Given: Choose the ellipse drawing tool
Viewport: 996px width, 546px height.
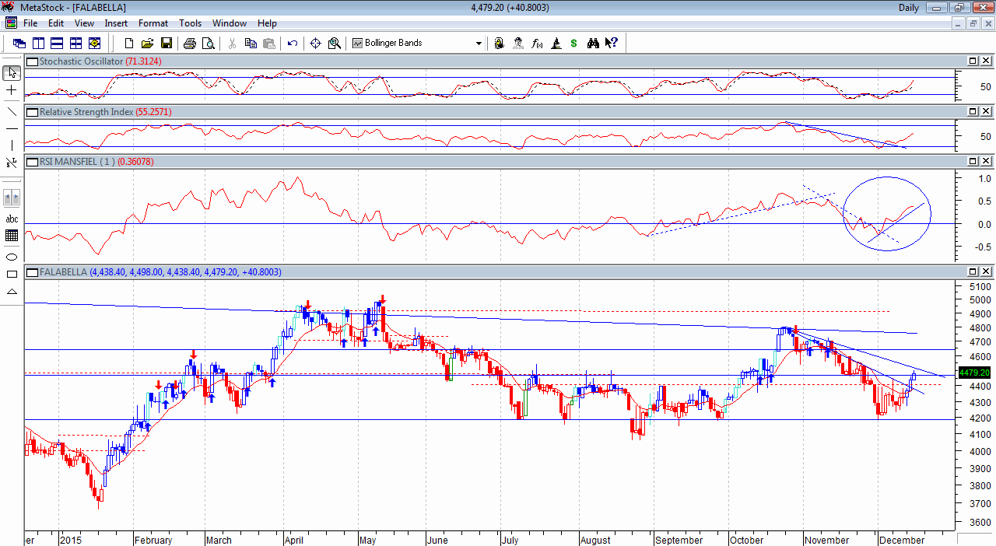Looking at the screenshot, I should [x=12, y=257].
